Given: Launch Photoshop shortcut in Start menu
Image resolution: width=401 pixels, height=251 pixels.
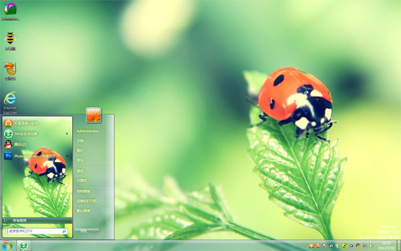Looking at the screenshot, I should pyautogui.click(x=37, y=156).
